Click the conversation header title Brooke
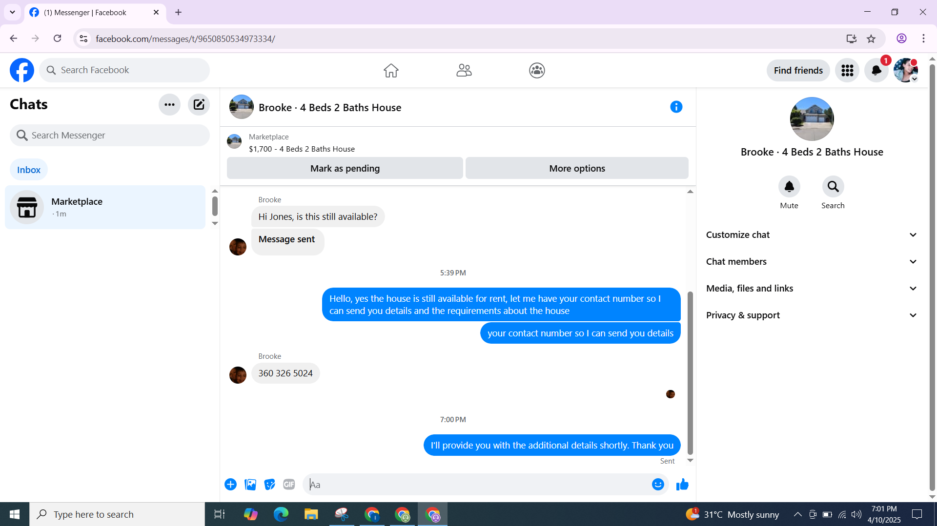The width and height of the screenshot is (937, 526). (x=330, y=108)
